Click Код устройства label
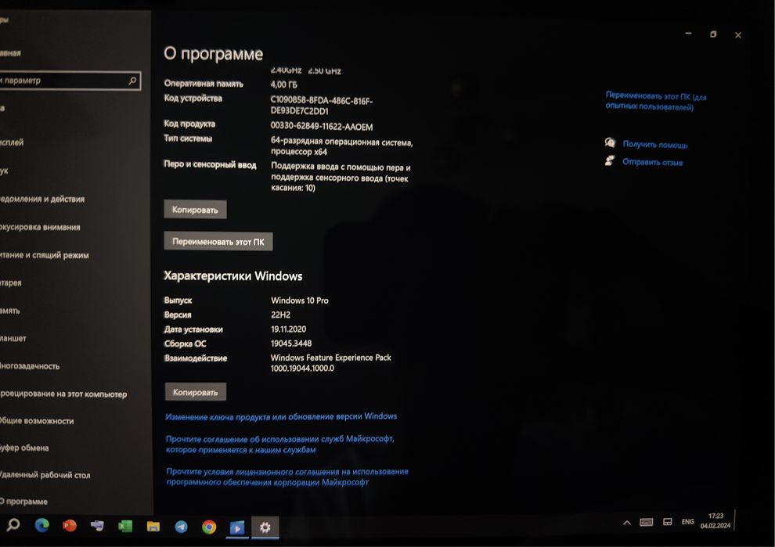 [x=193, y=99]
